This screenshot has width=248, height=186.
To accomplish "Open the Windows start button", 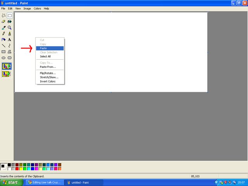I will click(11, 183).
